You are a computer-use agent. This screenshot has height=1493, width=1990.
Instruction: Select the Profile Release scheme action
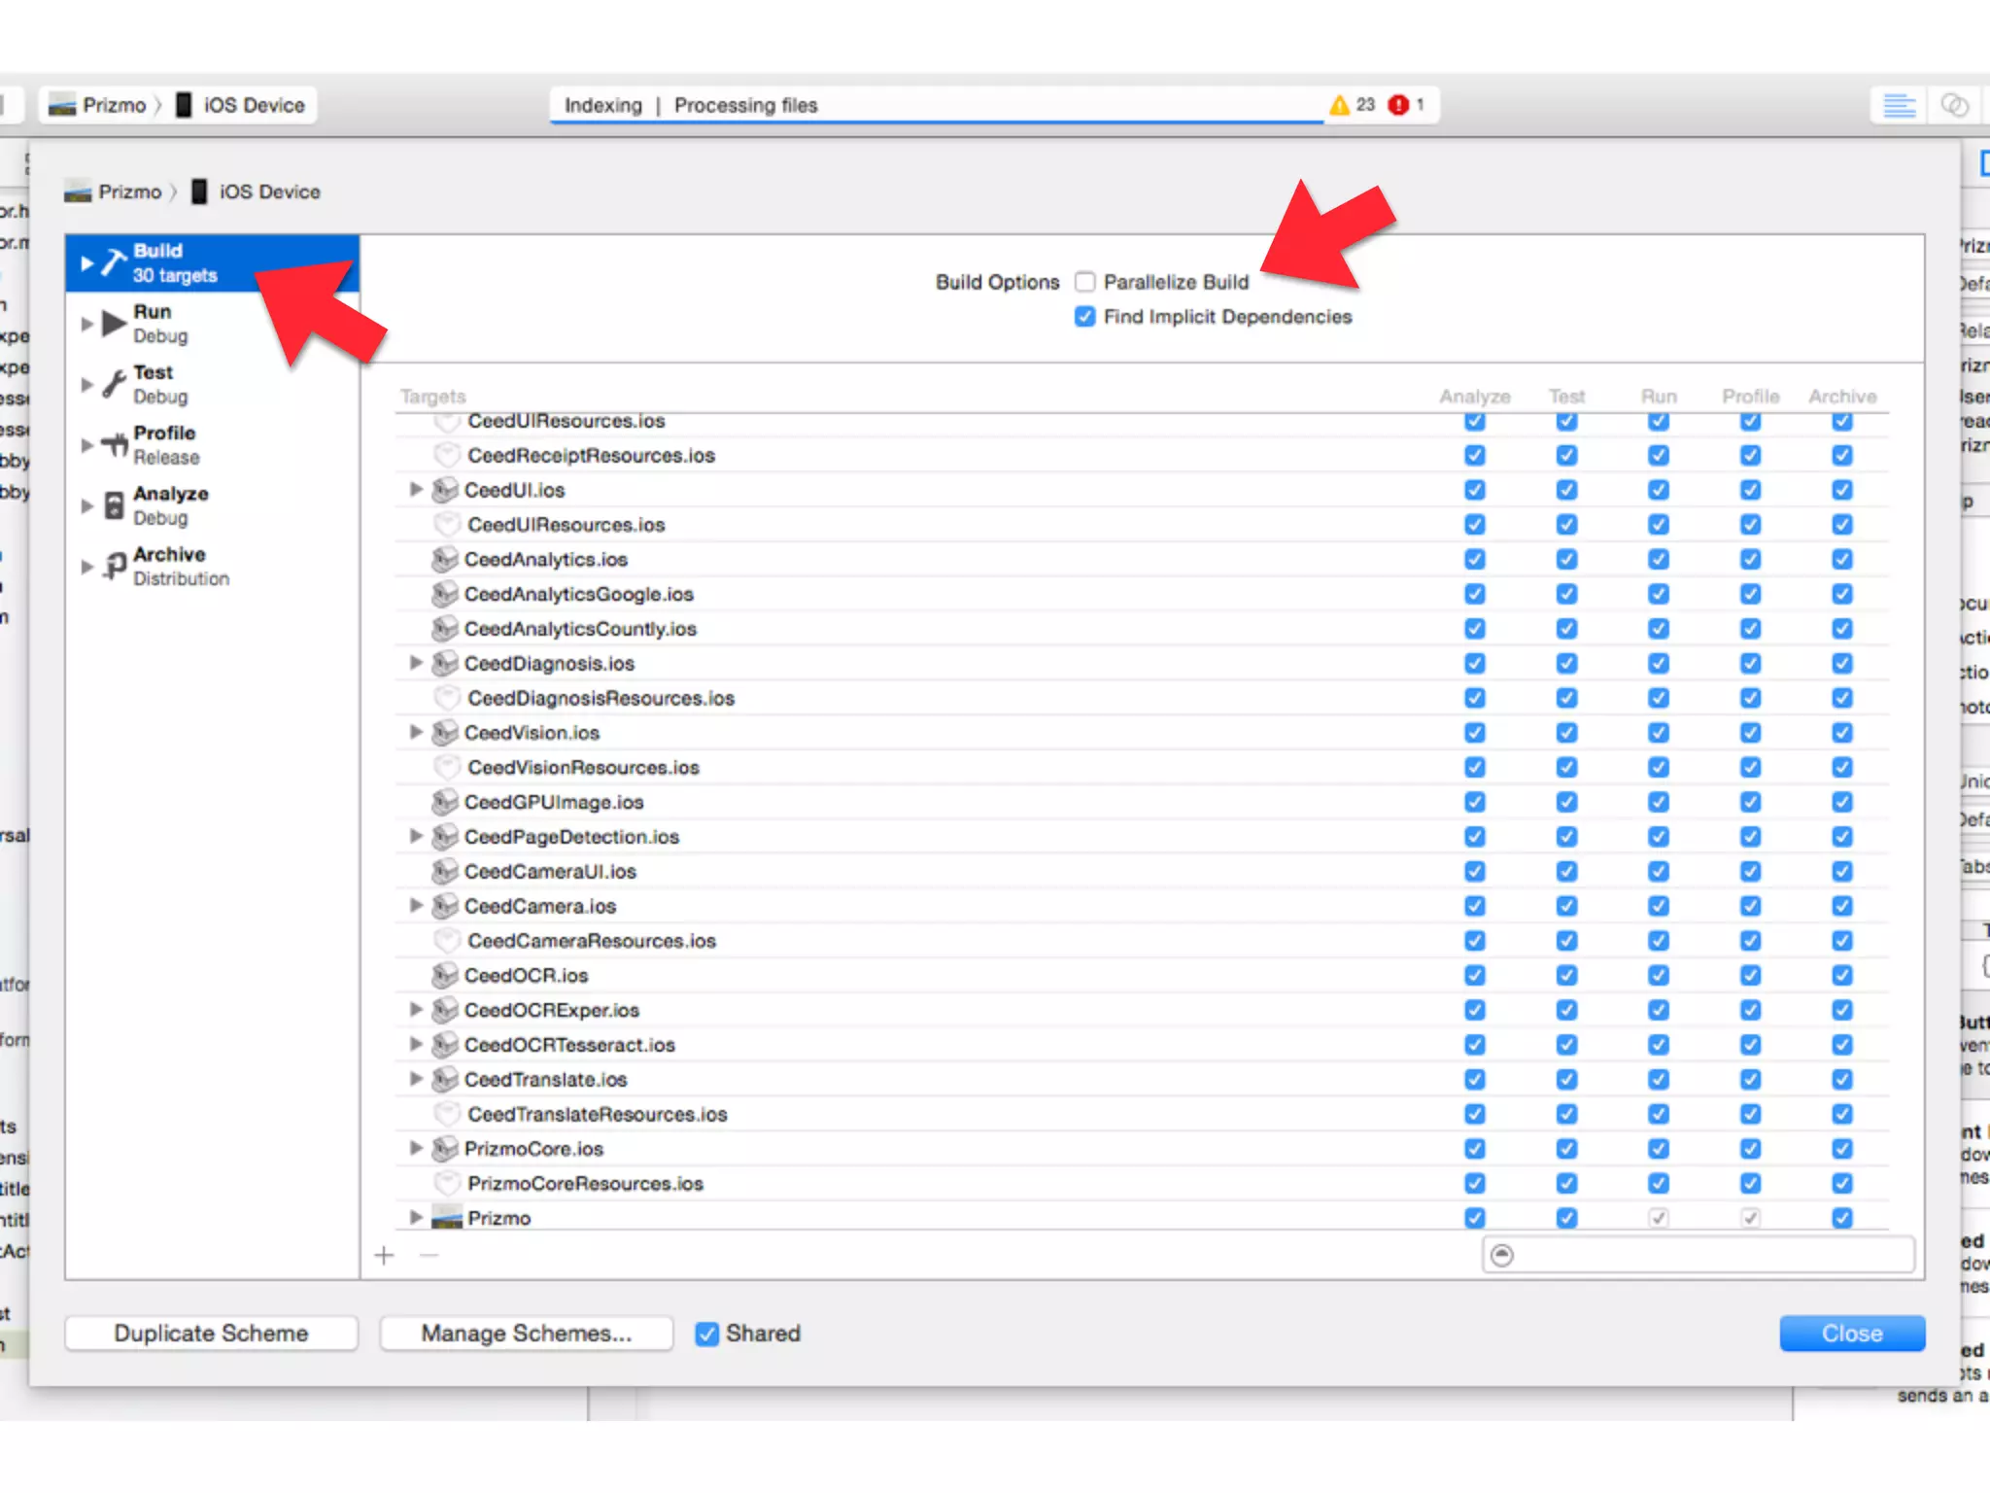165,444
